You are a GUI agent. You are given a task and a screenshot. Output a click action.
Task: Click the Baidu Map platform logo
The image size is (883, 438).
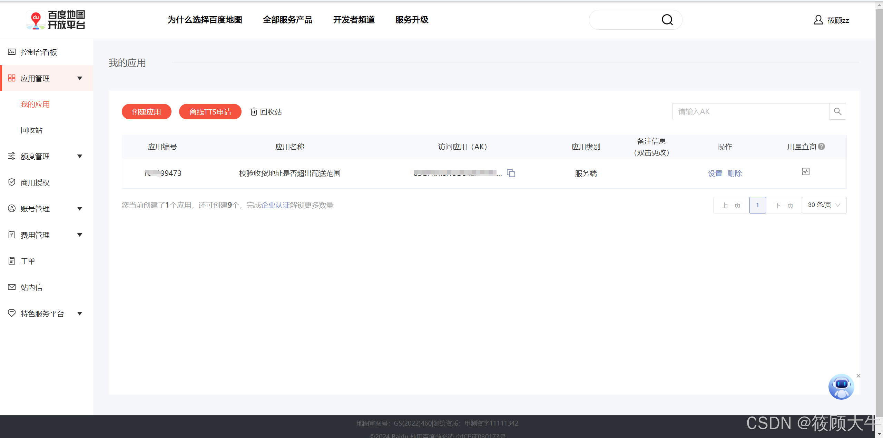pos(56,20)
